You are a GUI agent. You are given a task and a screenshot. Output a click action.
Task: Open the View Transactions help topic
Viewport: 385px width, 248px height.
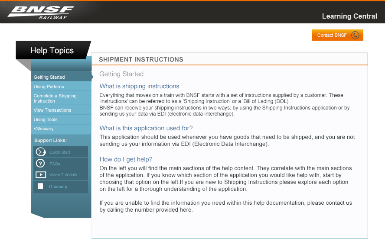point(52,110)
